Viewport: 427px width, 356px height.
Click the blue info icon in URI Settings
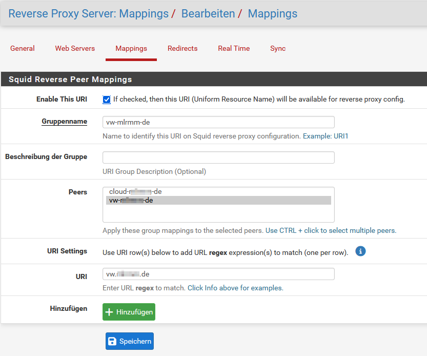pyautogui.click(x=360, y=251)
